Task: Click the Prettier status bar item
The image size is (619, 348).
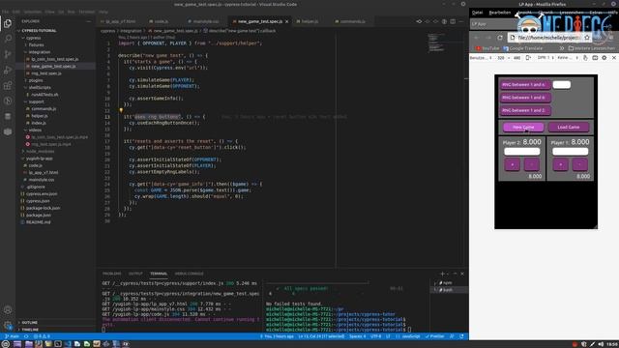Action: (x=434, y=336)
